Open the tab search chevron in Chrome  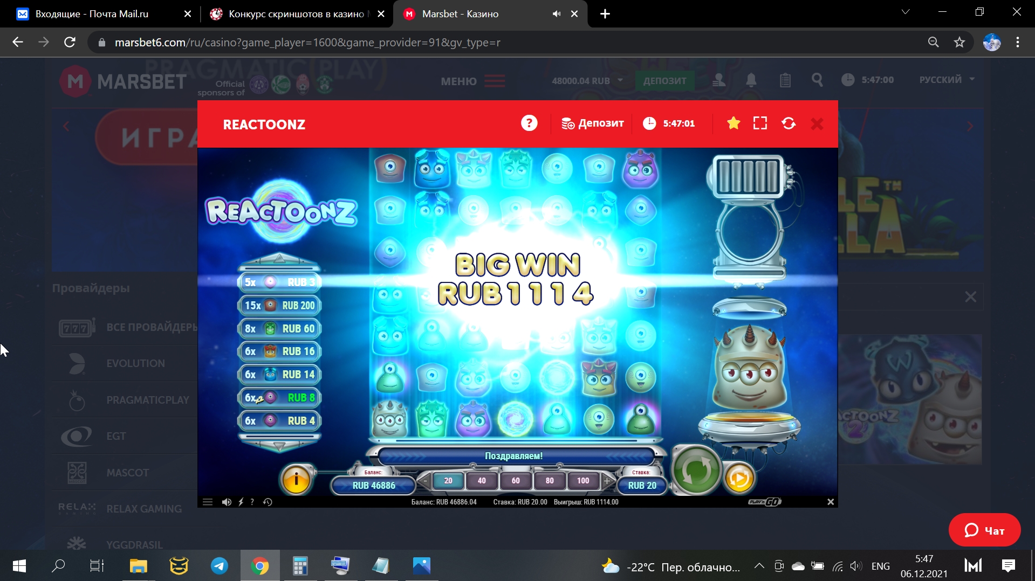(x=906, y=12)
